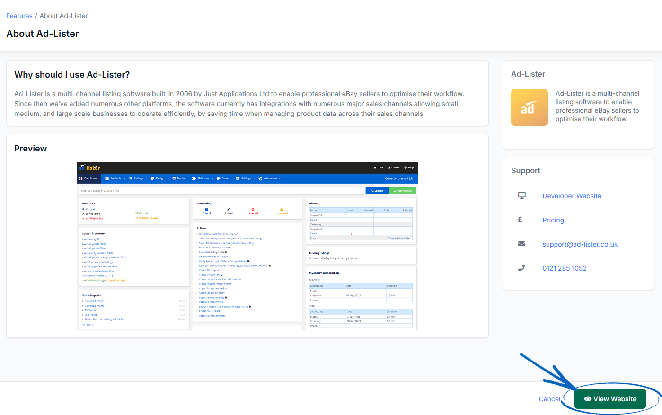The height and width of the screenshot is (415, 662).
Task: Click the envelope icon beside support email
Action: 521,244
